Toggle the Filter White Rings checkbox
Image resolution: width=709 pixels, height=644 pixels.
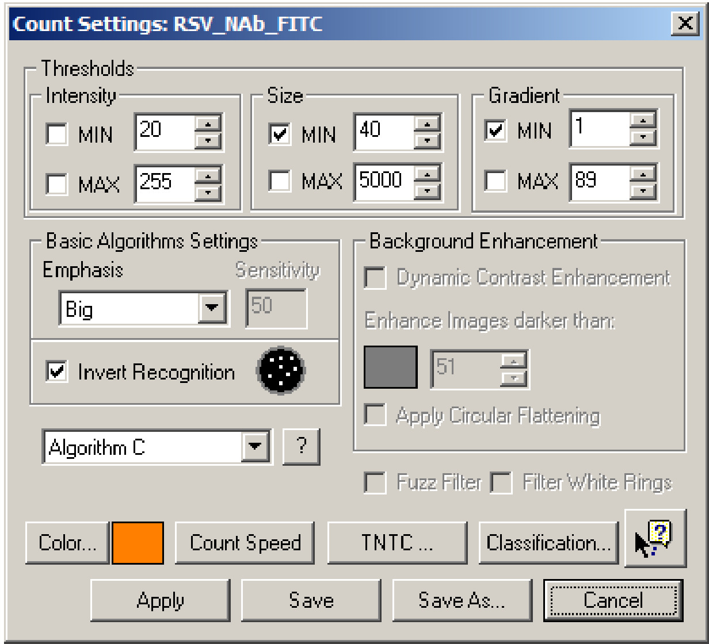(x=501, y=483)
